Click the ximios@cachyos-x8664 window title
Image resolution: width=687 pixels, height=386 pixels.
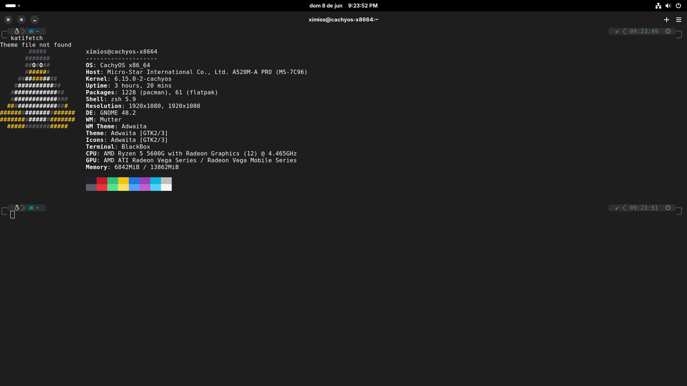[x=343, y=20]
